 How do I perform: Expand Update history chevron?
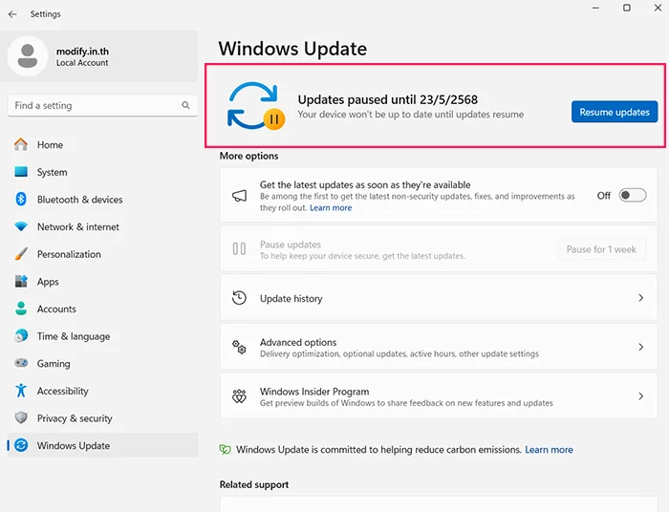coord(641,298)
